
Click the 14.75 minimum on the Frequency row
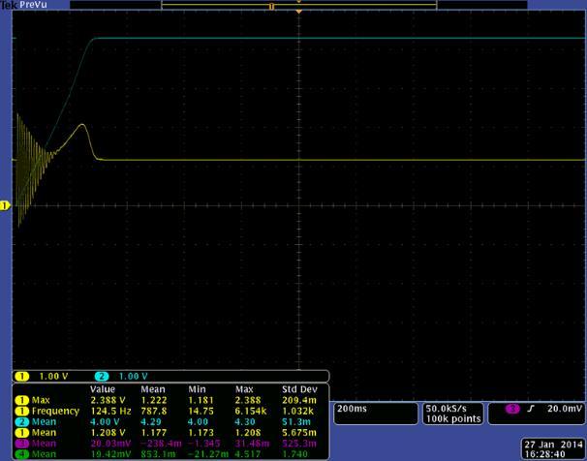201,412
